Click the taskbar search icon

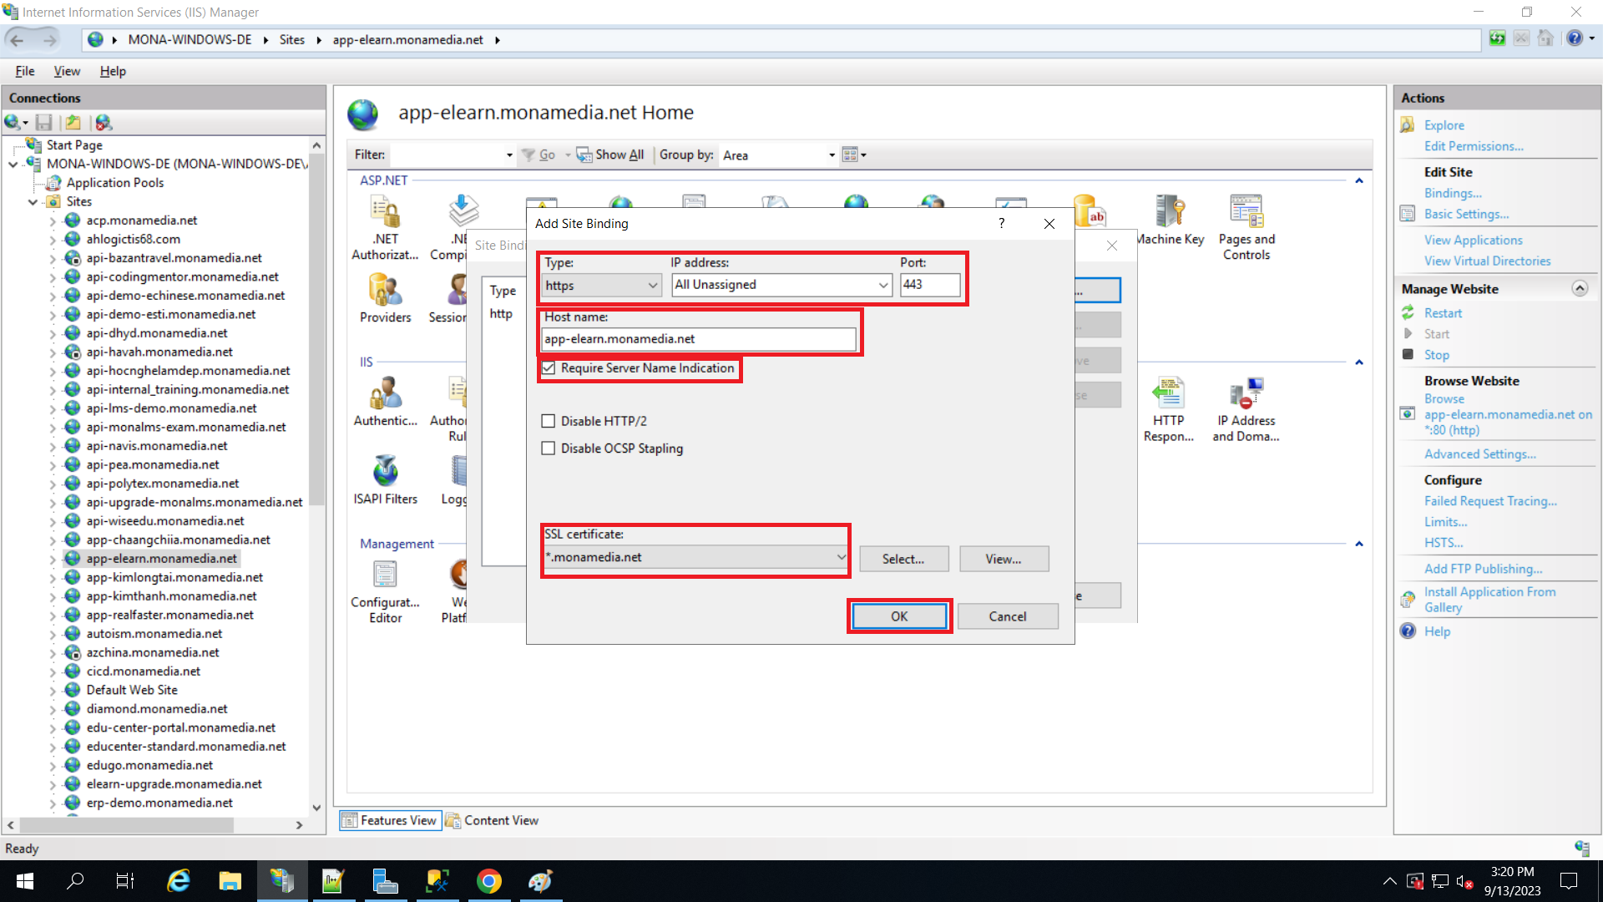coord(75,881)
